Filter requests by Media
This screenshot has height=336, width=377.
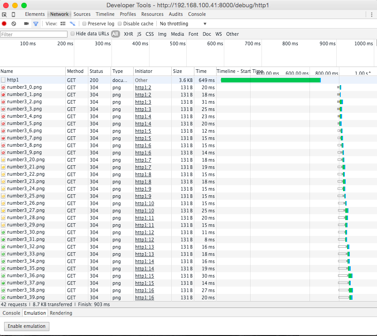coord(178,34)
